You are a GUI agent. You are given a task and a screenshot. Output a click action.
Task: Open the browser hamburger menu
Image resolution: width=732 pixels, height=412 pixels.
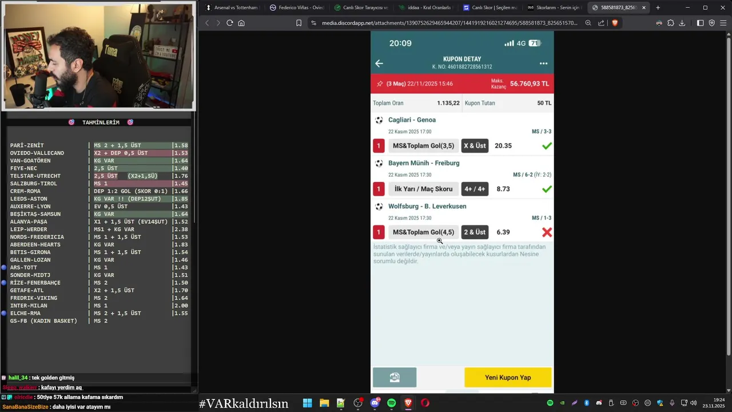click(x=723, y=23)
